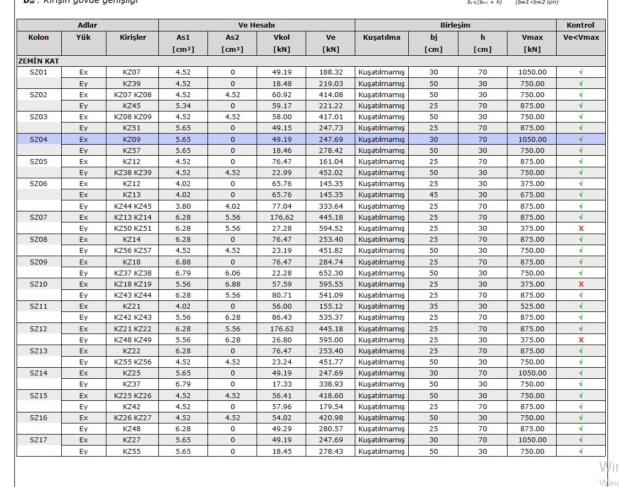This screenshot has height=487, width=619.
Task: Click the As1 value 6.88
Action: click(183, 262)
